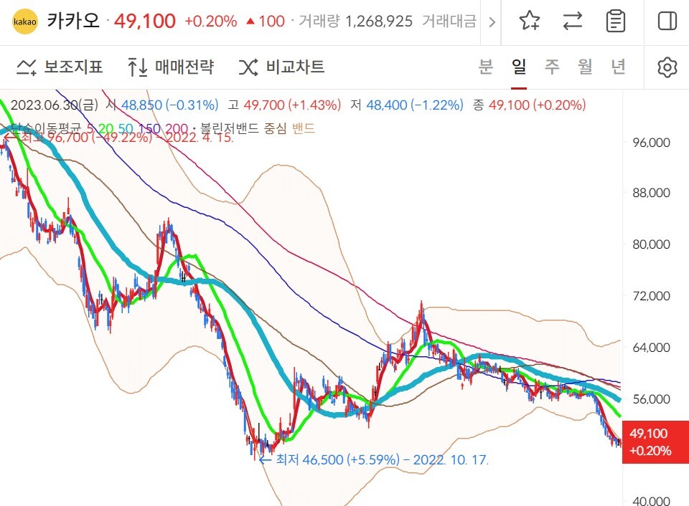Click the 72,000 price axis label
Image resolution: width=689 pixels, height=506 pixels.
[651, 296]
